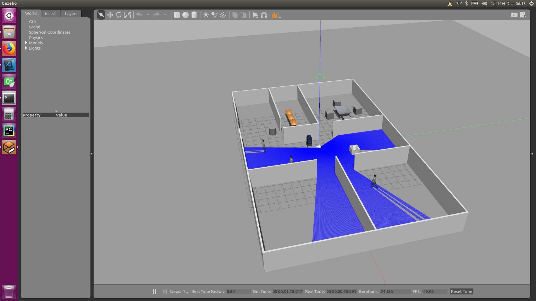Insert a sphere shape

185,15
